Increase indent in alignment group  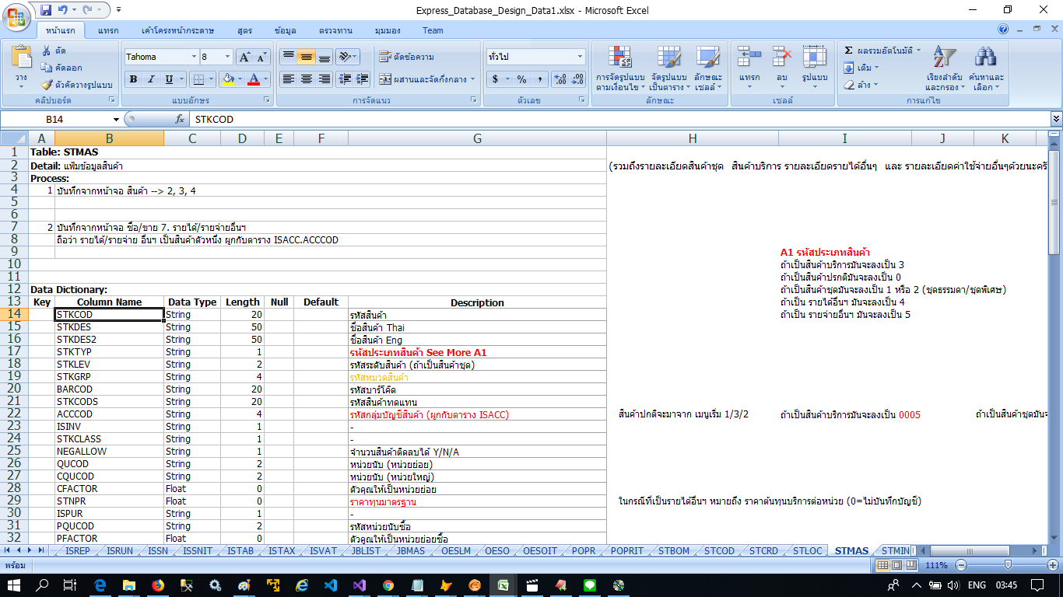coord(363,79)
